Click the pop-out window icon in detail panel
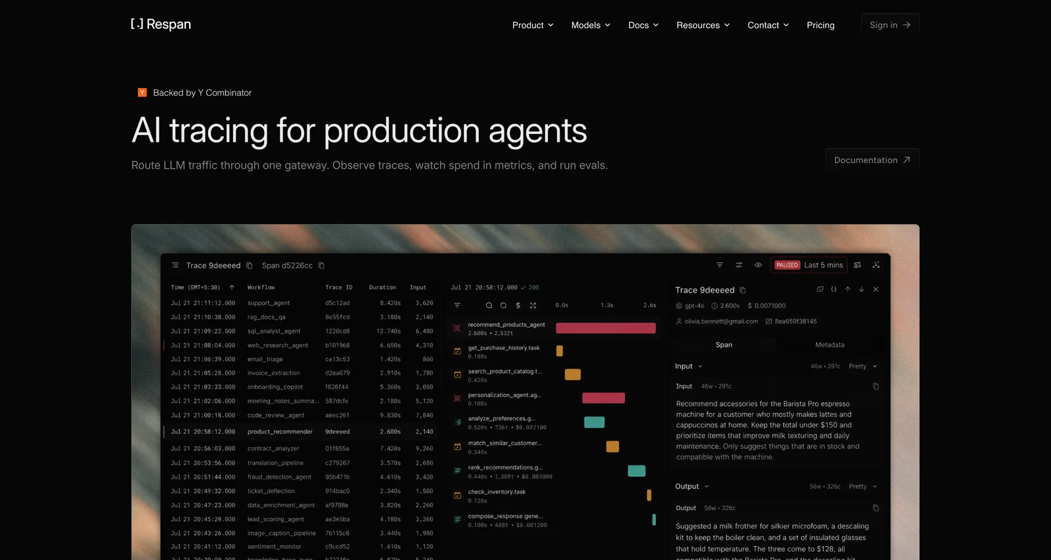The height and width of the screenshot is (560, 1051). [x=820, y=289]
